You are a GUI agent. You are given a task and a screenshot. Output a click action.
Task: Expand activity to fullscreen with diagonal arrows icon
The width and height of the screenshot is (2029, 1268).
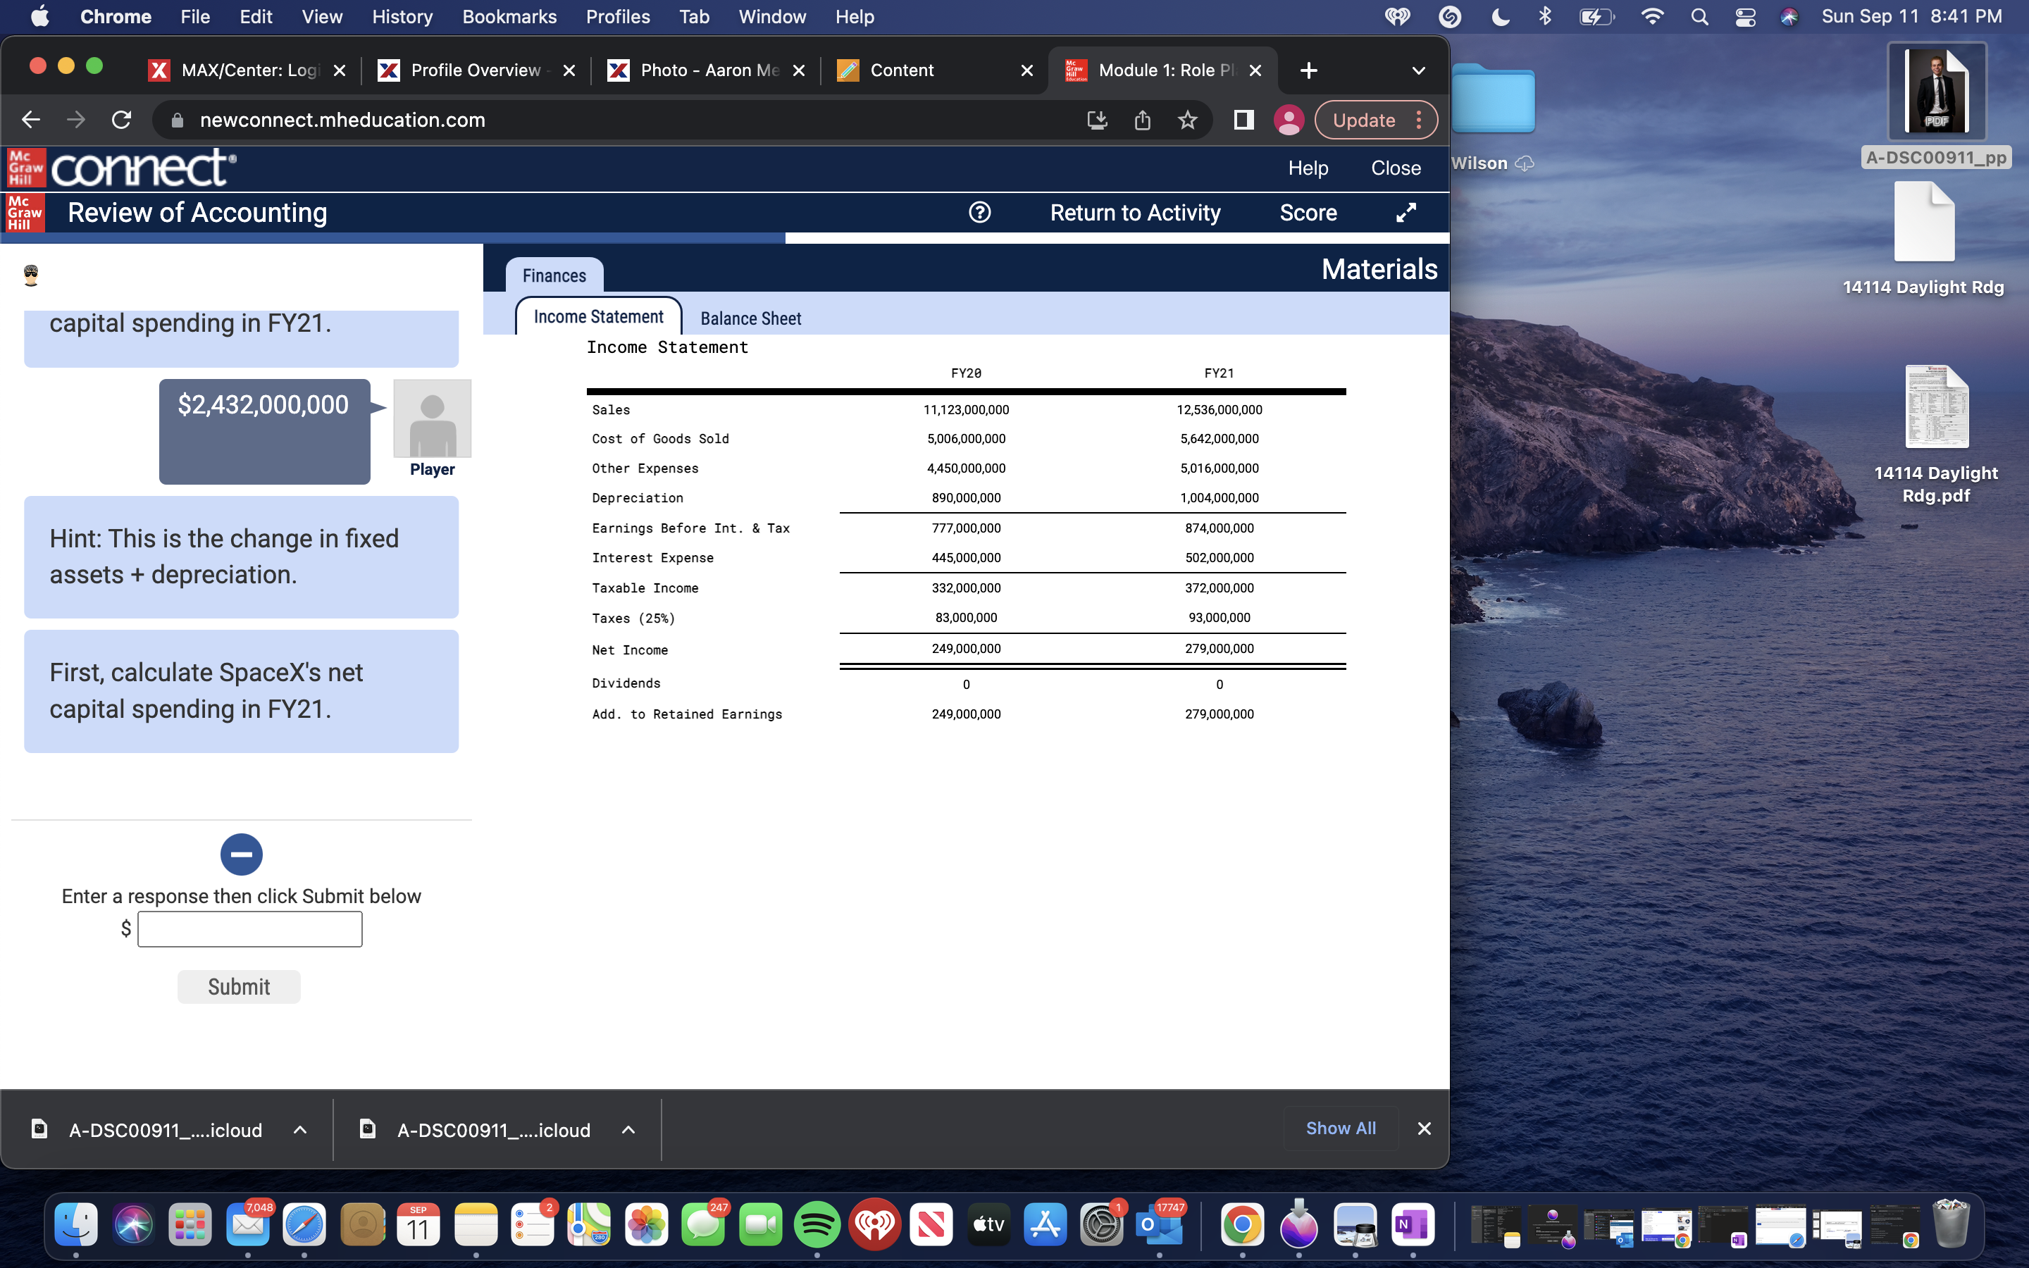coord(1406,212)
